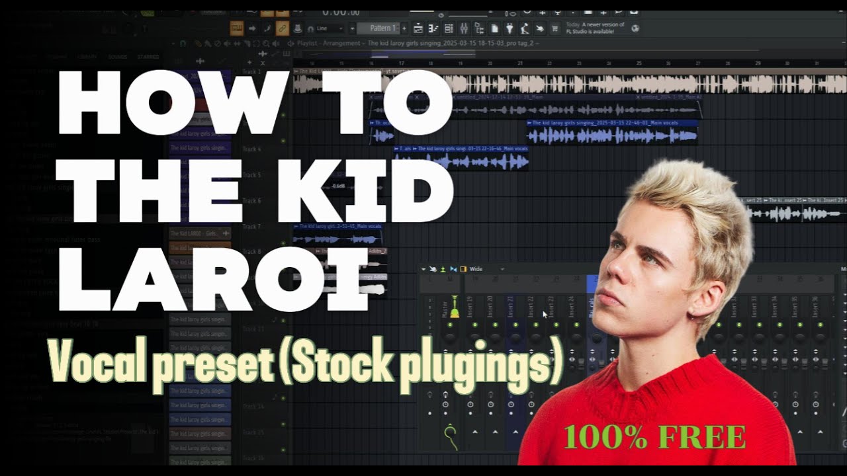Click the tool icon after tempo tapper

[x=540, y=28]
